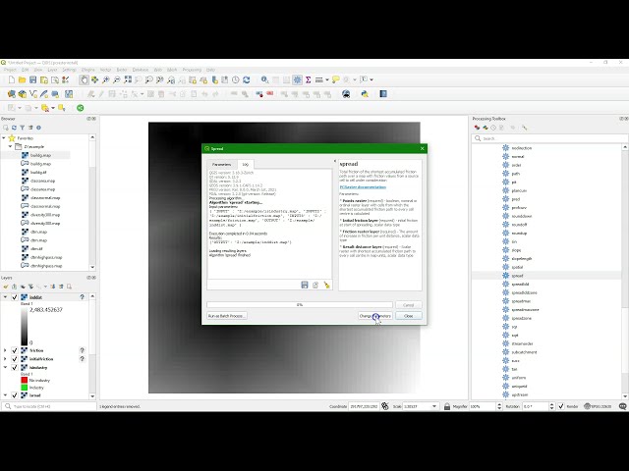629x471 pixels.
Task: Open the Project menu
Action: 10,70
